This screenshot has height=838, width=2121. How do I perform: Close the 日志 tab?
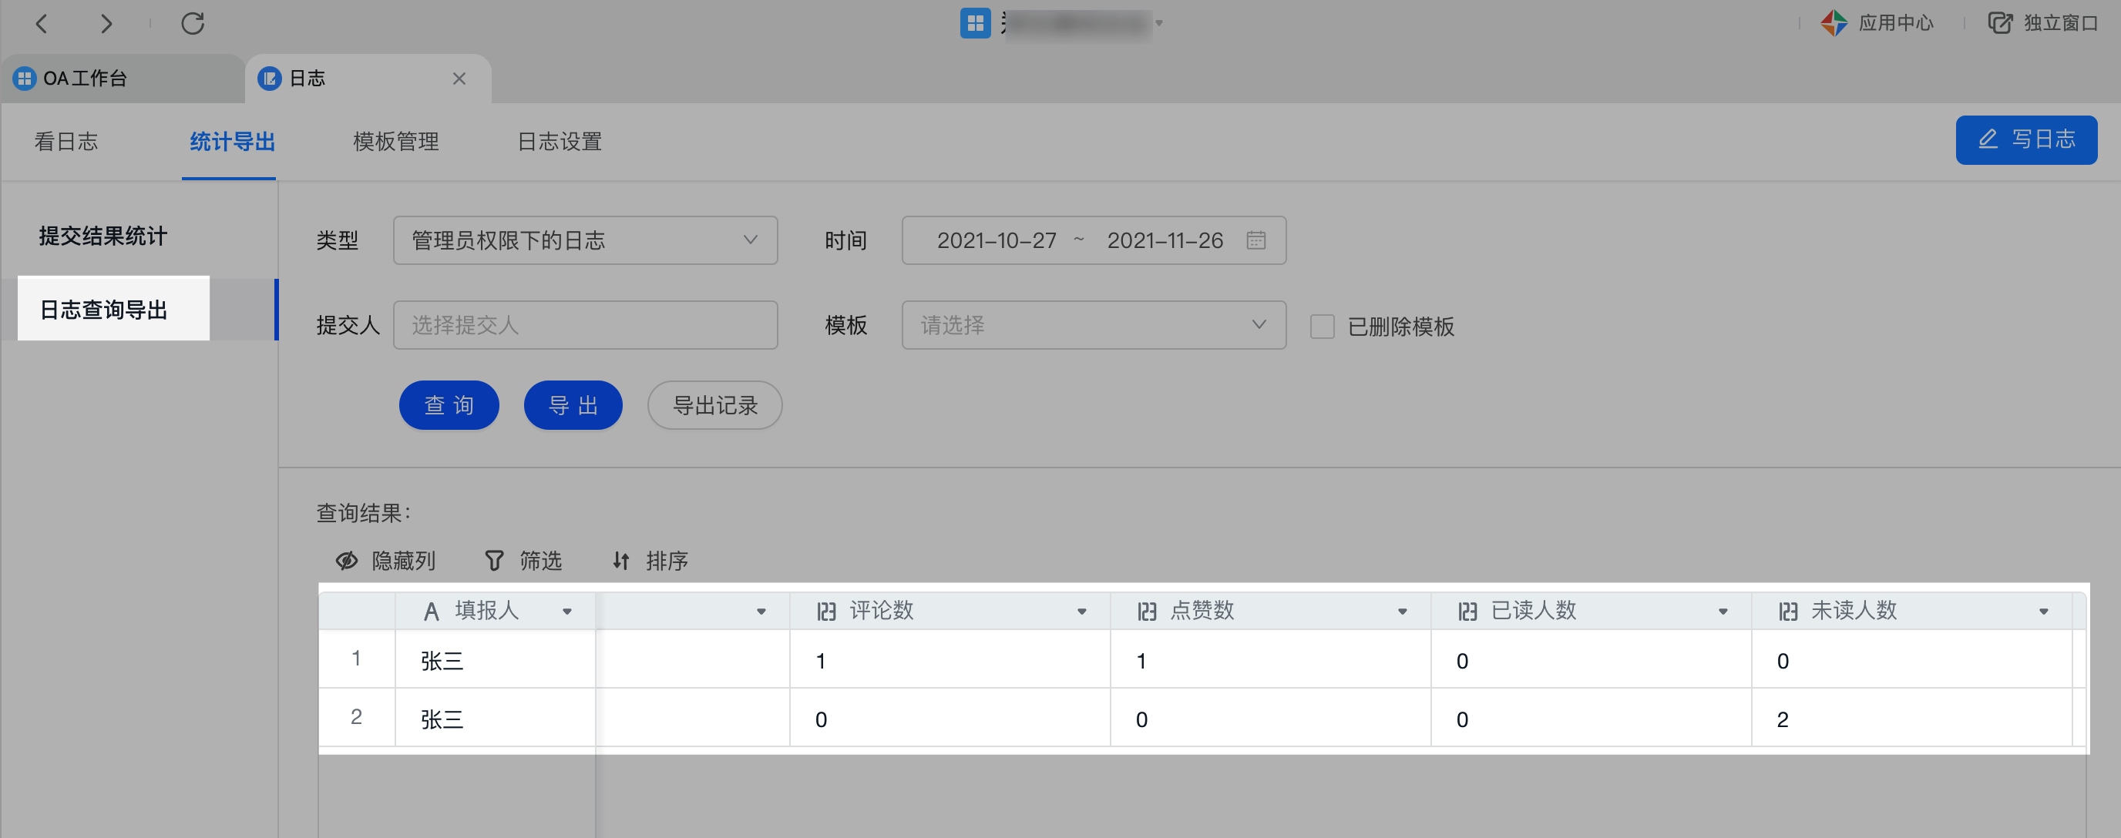tap(459, 79)
